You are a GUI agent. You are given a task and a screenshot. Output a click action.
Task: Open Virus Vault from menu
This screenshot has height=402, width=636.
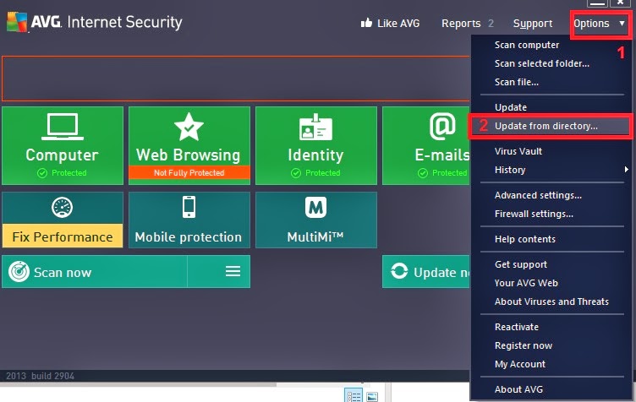point(518,151)
